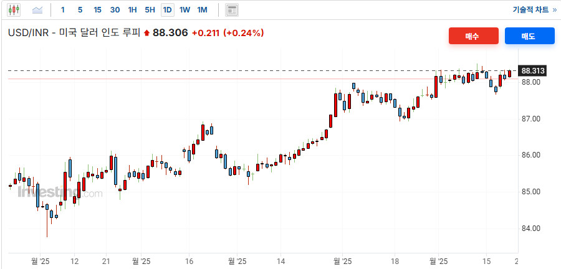Select the 5 minute timeframe

tap(80, 10)
